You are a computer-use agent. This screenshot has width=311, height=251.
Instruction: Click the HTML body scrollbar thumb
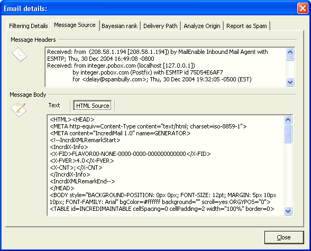(x=288, y=133)
